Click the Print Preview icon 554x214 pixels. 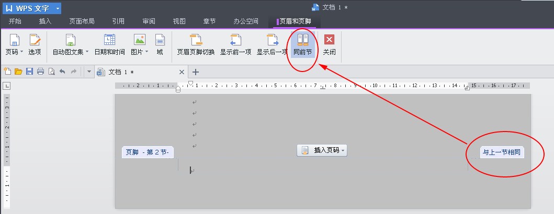point(52,72)
